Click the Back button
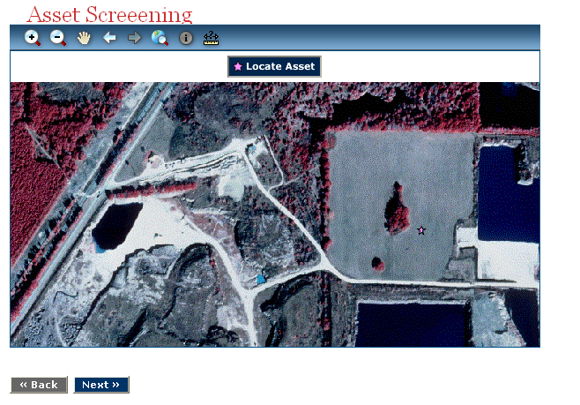The image size is (580, 405). click(x=39, y=385)
